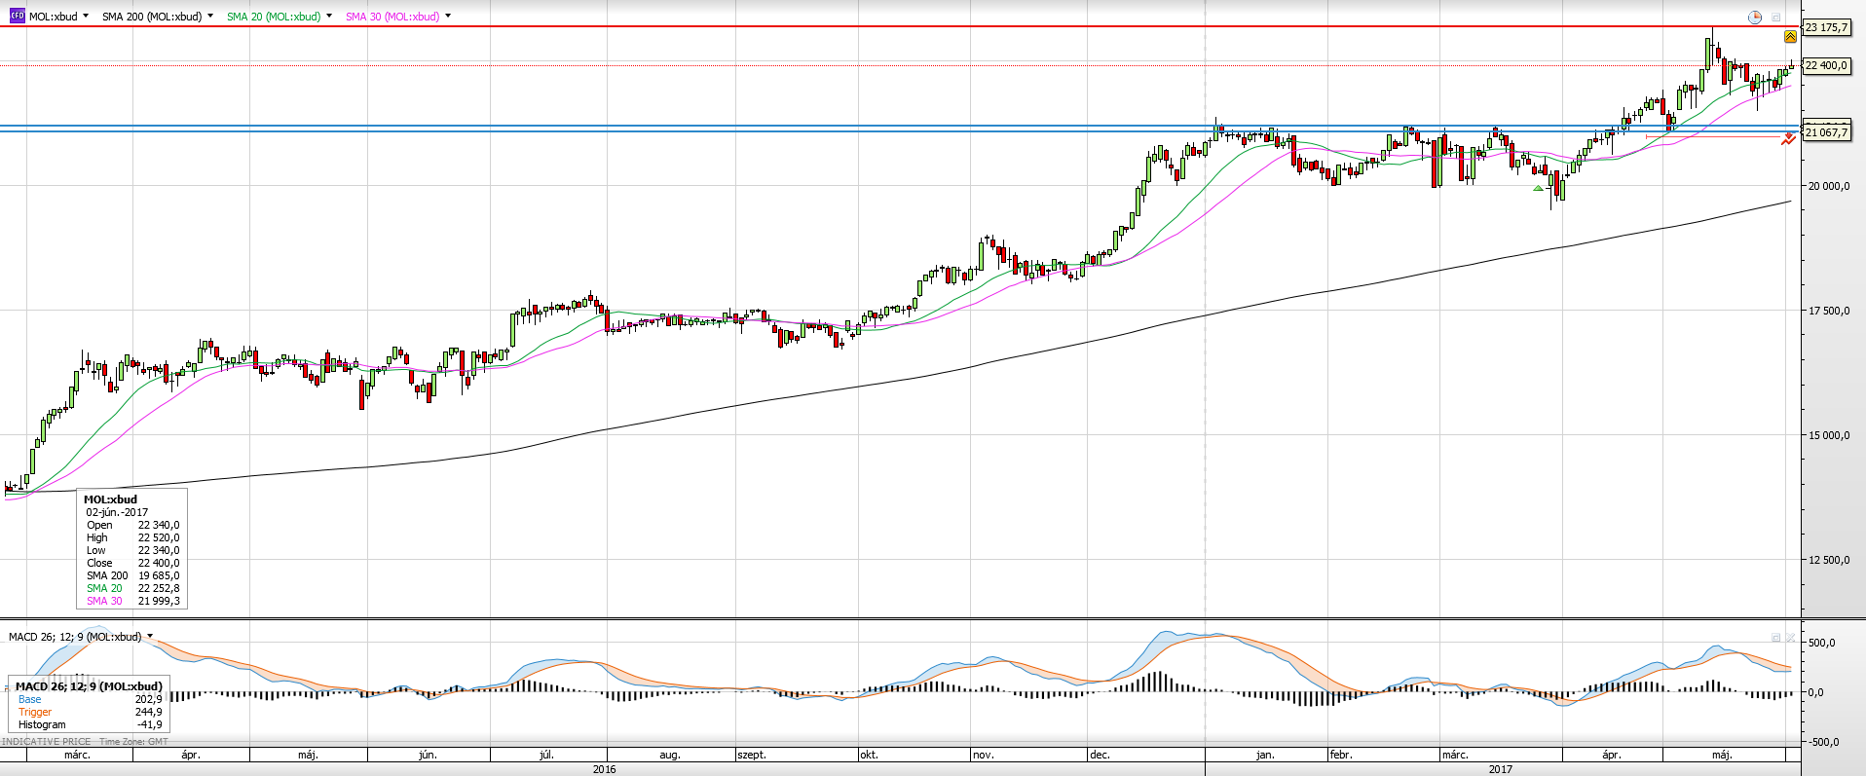Click the MACD Trigger 244,9 value

click(x=149, y=712)
